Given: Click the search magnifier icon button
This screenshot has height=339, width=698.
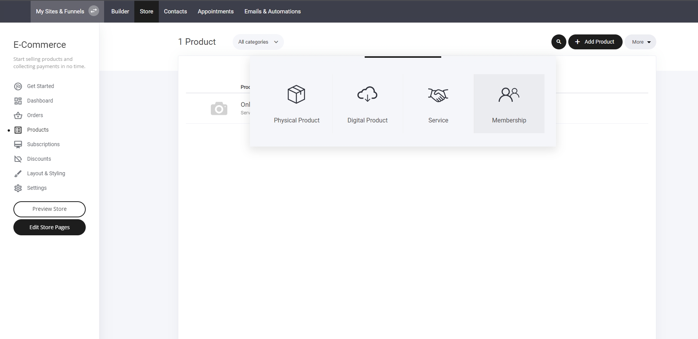Looking at the screenshot, I should pyautogui.click(x=559, y=42).
